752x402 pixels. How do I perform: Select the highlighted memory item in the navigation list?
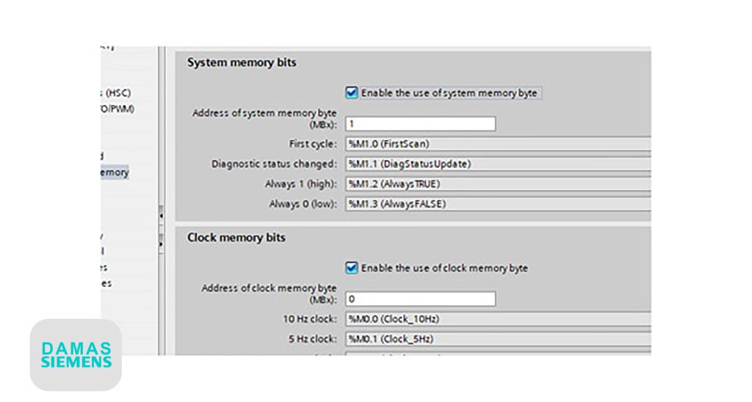(115, 173)
